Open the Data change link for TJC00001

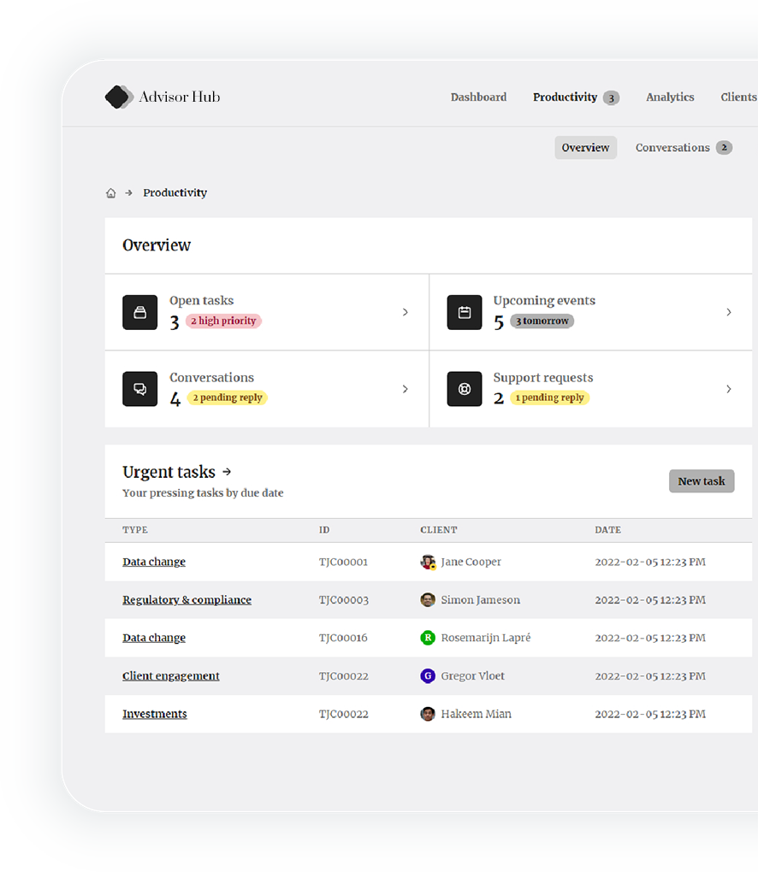154,563
